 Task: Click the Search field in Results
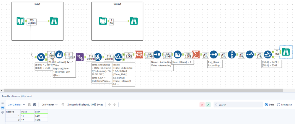(238, 105)
